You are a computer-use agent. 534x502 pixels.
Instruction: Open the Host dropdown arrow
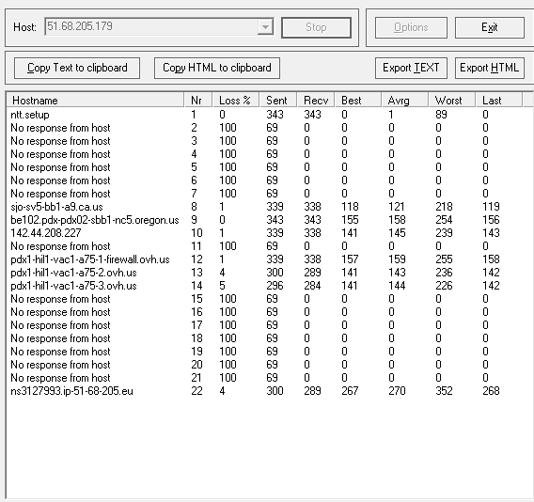[x=265, y=27]
